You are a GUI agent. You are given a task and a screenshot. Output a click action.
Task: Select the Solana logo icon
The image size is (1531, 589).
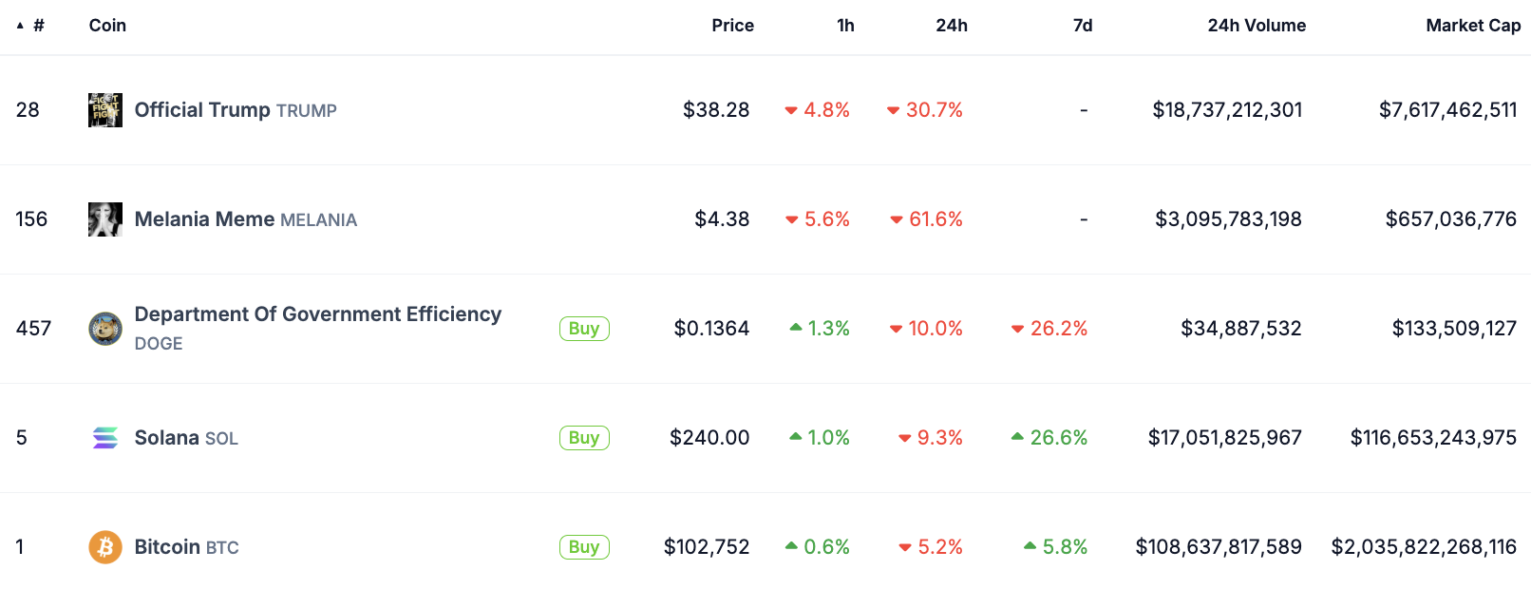pyautogui.click(x=105, y=437)
